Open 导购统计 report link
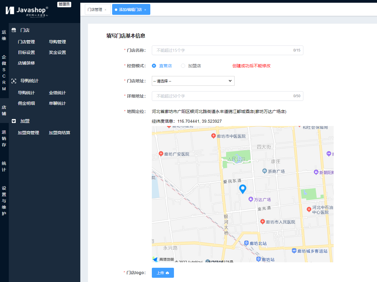 (26, 93)
